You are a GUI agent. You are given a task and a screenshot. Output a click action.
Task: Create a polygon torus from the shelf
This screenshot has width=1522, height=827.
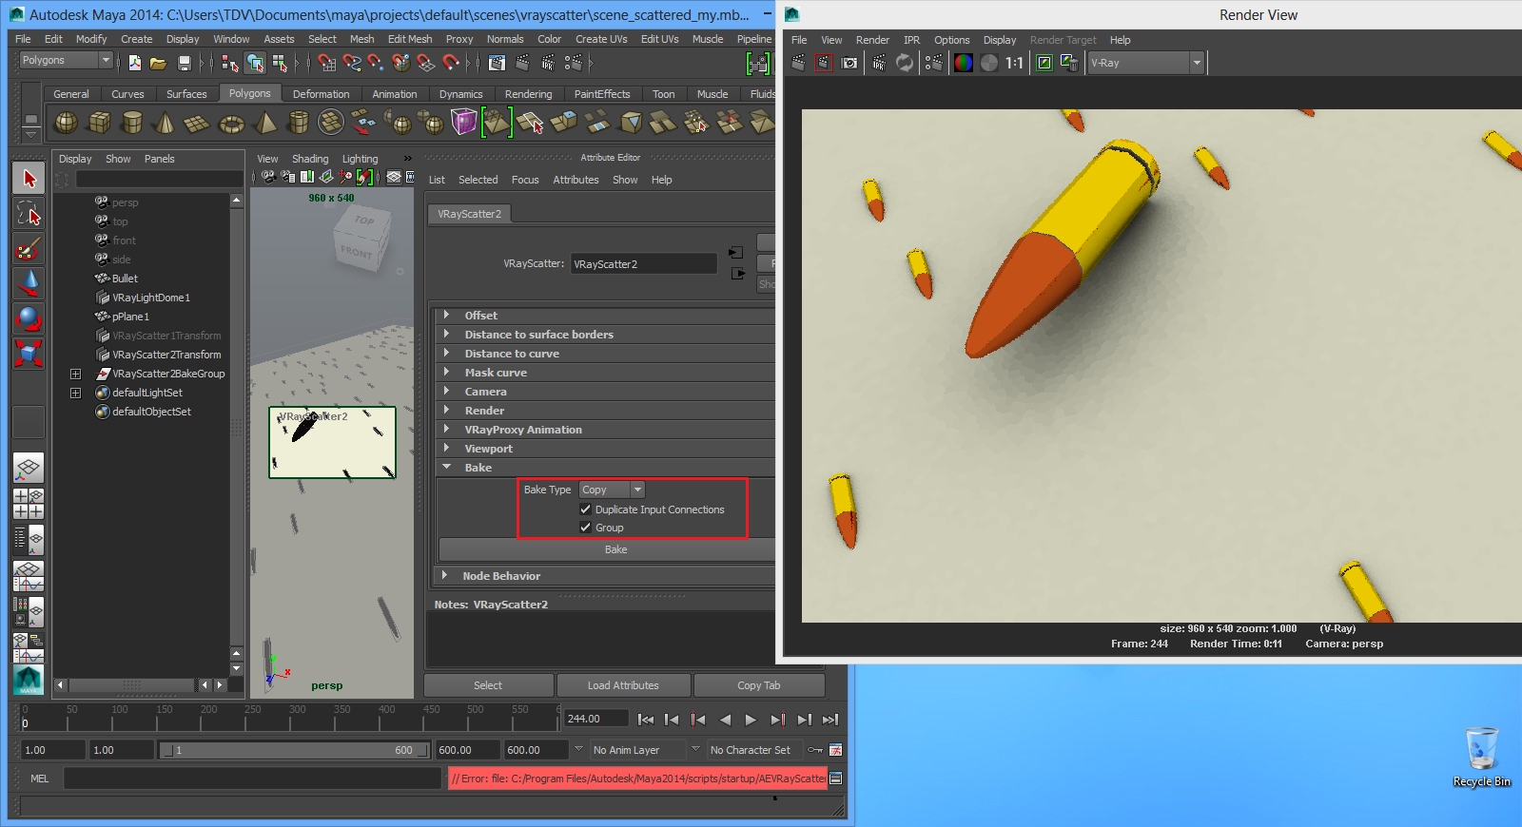coord(231,123)
